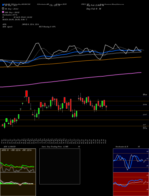Click the magenta 200-day moving average line
149x196 pixels.
pos(70,80)
